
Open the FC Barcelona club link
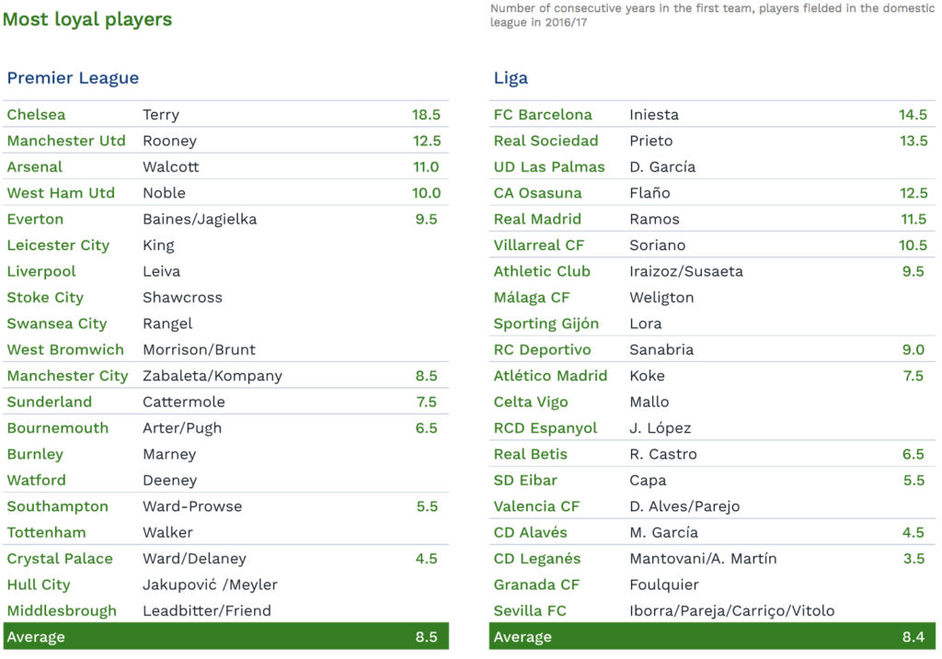pyautogui.click(x=543, y=115)
